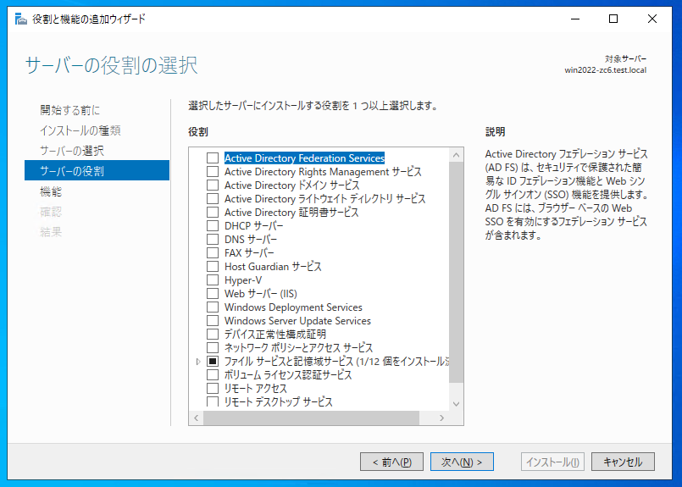Select リモート デスクトップ サービス label
The width and height of the screenshot is (682, 487).
[278, 401]
